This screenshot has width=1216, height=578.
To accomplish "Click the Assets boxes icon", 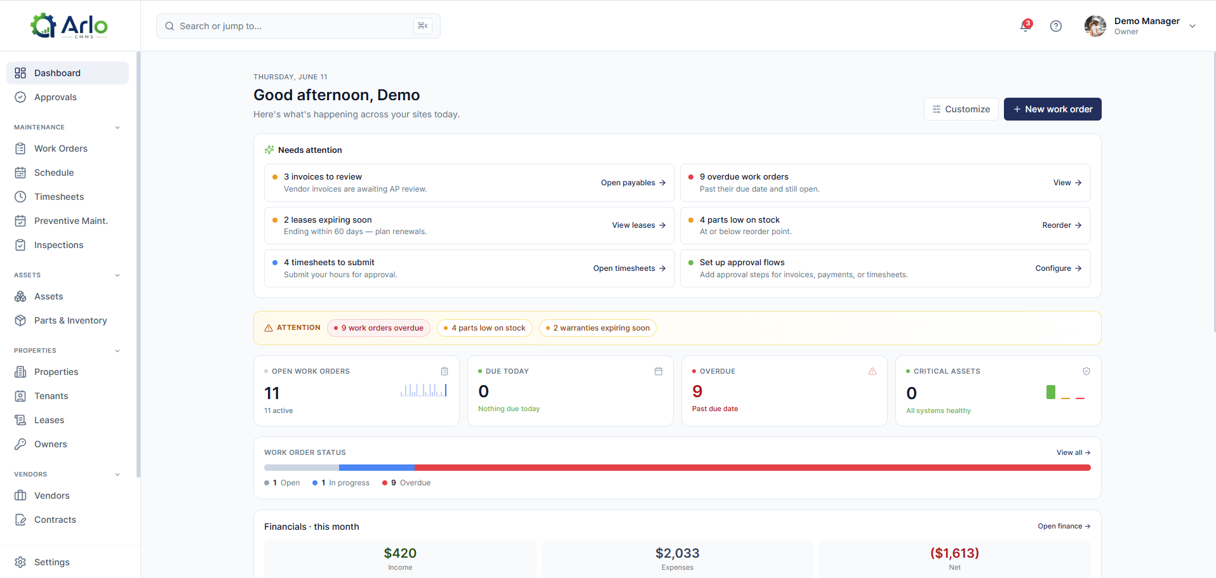I will click(20, 296).
